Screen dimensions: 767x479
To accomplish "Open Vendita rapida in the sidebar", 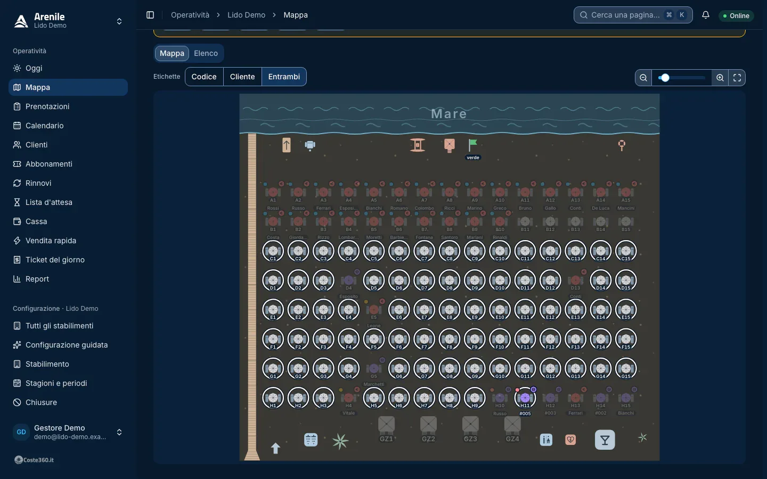I will click(68, 241).
